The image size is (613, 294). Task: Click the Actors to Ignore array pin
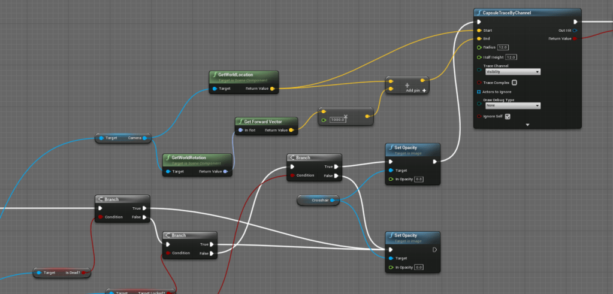pos(478,92)
